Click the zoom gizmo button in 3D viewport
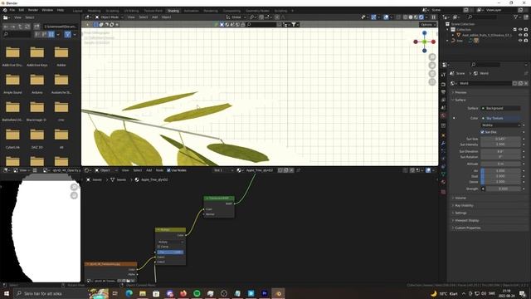The image size is (531, 299). coord(432,57)
